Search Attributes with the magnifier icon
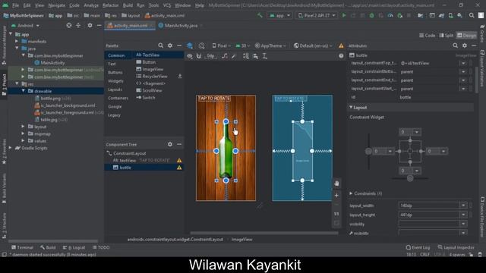Screen dimensions: 486x273 pyautogui.click(x=455, y=45)
